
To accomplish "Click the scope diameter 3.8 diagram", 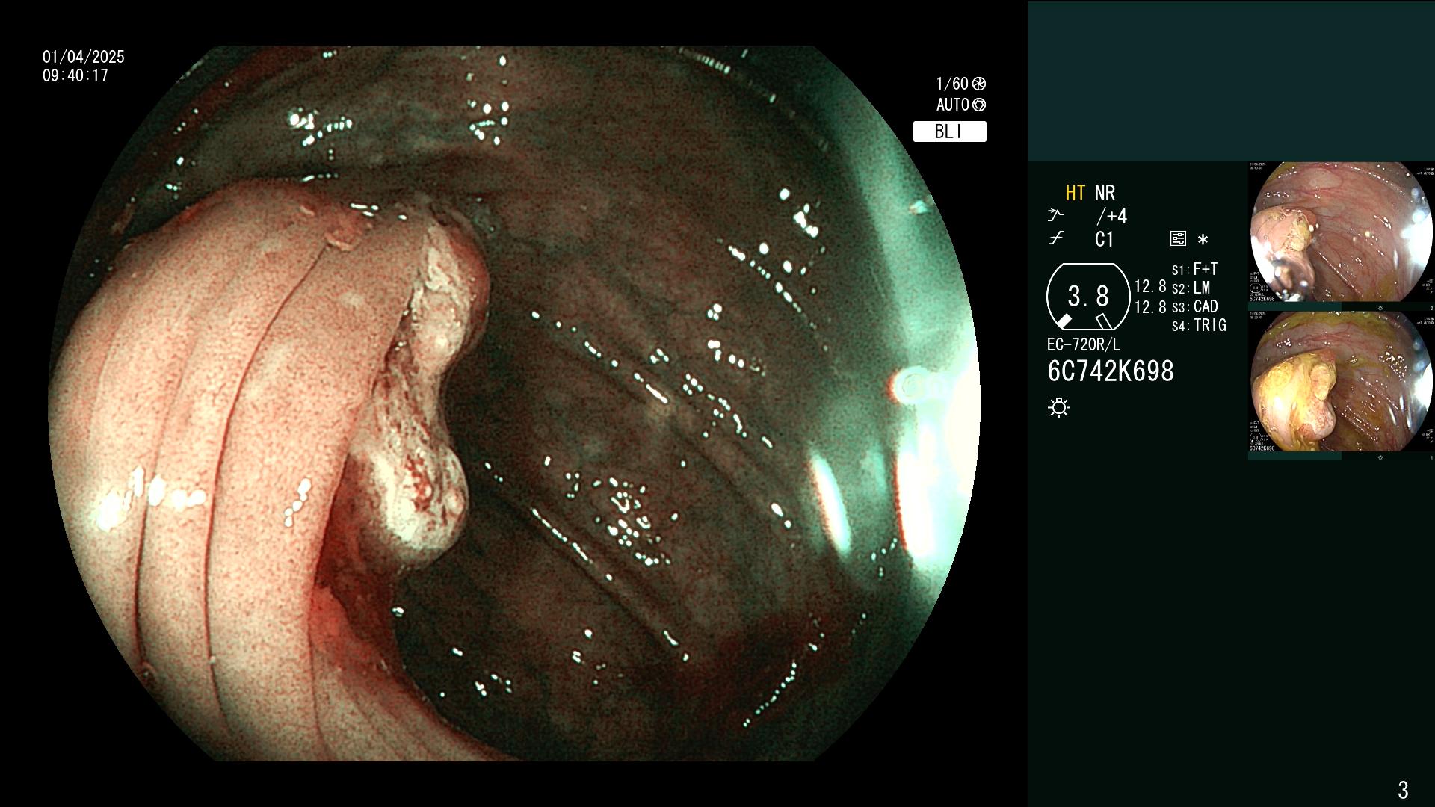I will (x=1088, y=297).
